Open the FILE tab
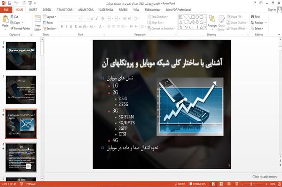 pos(6,10)
